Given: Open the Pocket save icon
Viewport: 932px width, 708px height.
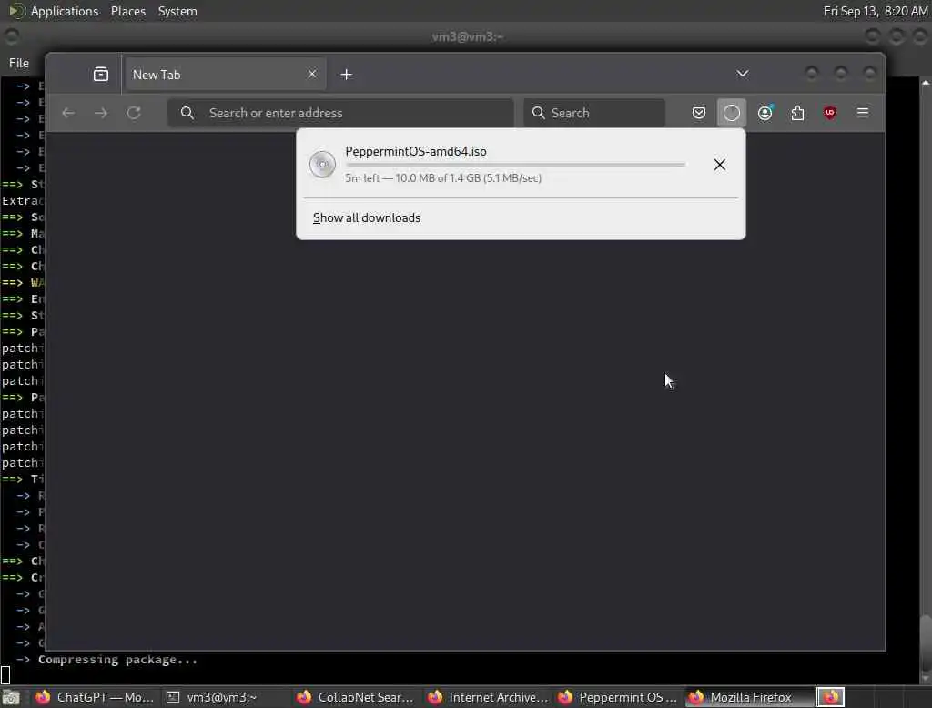Looking at the screenshot, I should tap(699, 113).
